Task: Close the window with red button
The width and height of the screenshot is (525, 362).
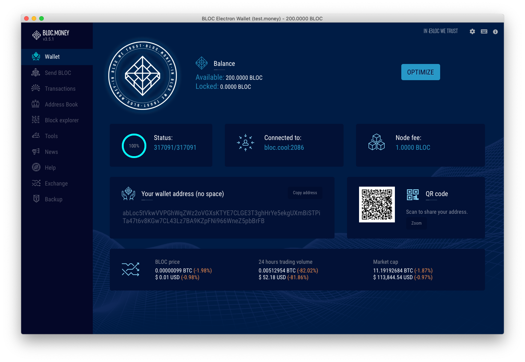Action: pos(26,18)
